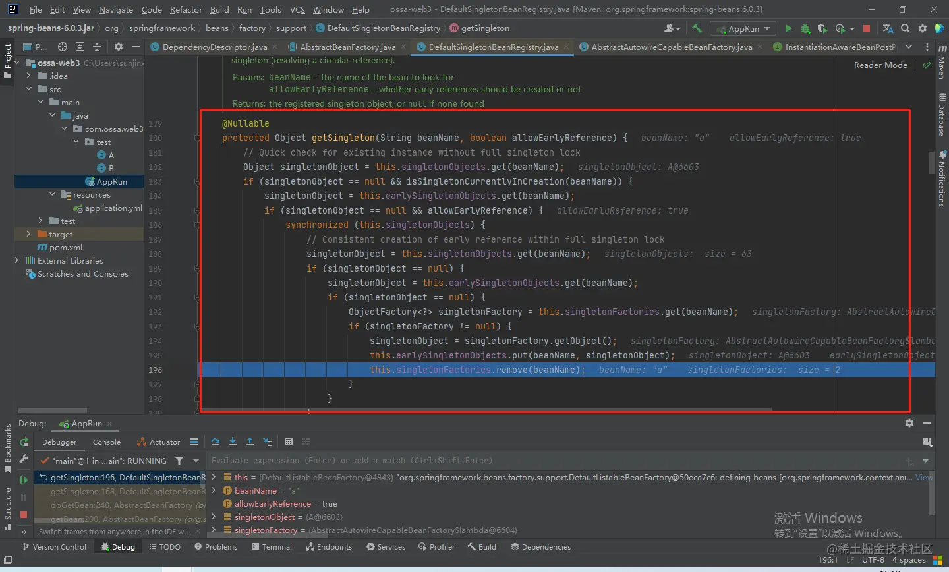The image size is (949, 572).
Task: Open the user account dropdown icon
Action: [x=672, y=28]
